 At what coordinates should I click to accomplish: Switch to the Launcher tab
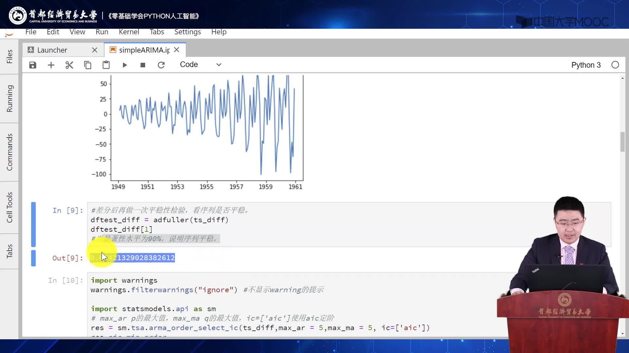[63, 50]
